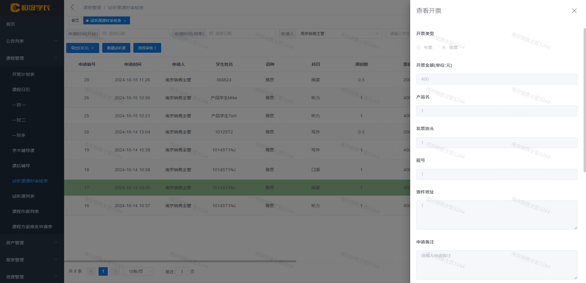Close the 查看开票 side drawer
The image size is (586, 283).
pos(574,10)
